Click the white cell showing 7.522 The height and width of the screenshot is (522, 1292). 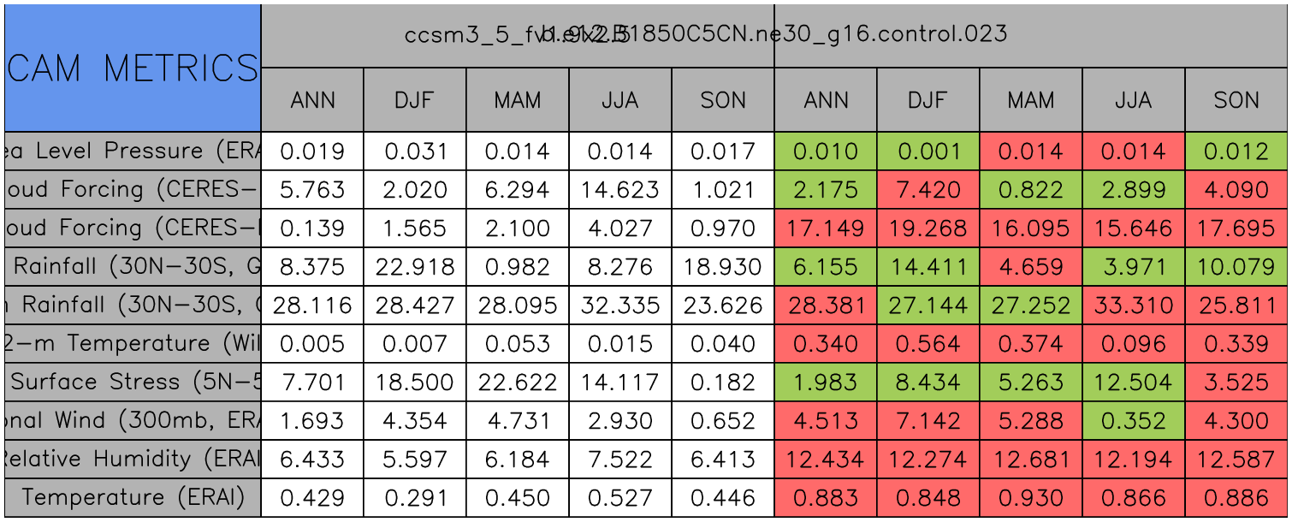coord(620,459)
